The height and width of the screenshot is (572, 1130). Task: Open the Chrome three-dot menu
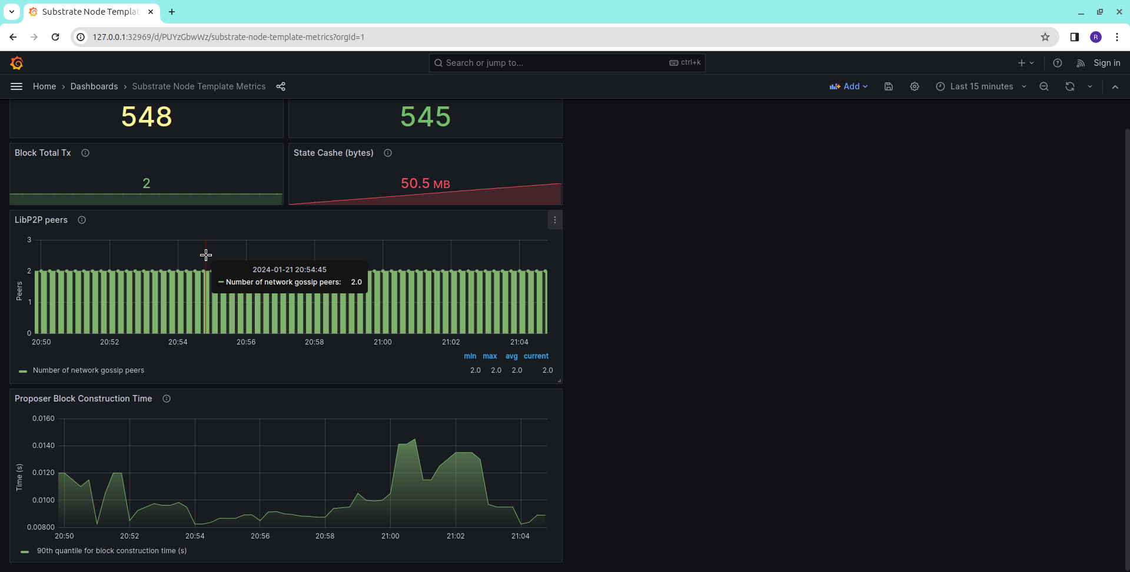(1117, 37)
